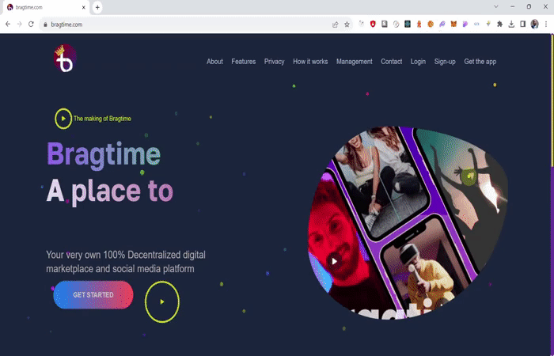
Task: Open the Extensions puzzle piece menu
Action: 499,24
